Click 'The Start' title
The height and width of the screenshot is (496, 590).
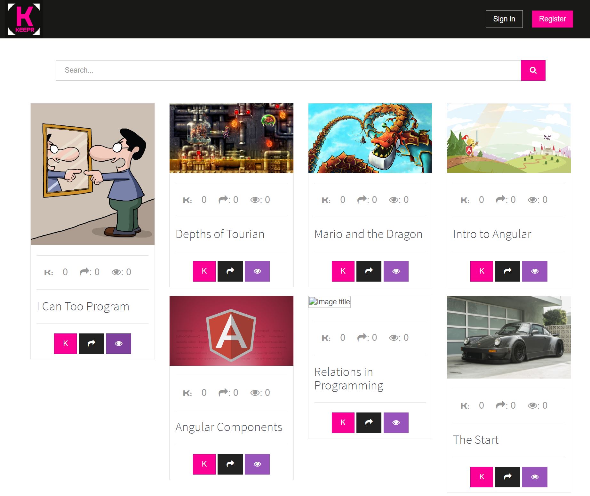pyautogui.click(x=476, y=440)
